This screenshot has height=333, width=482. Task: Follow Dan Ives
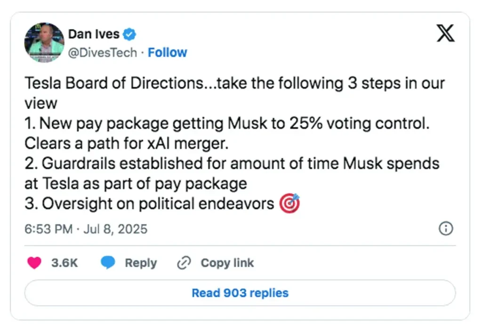click(167, 52)
